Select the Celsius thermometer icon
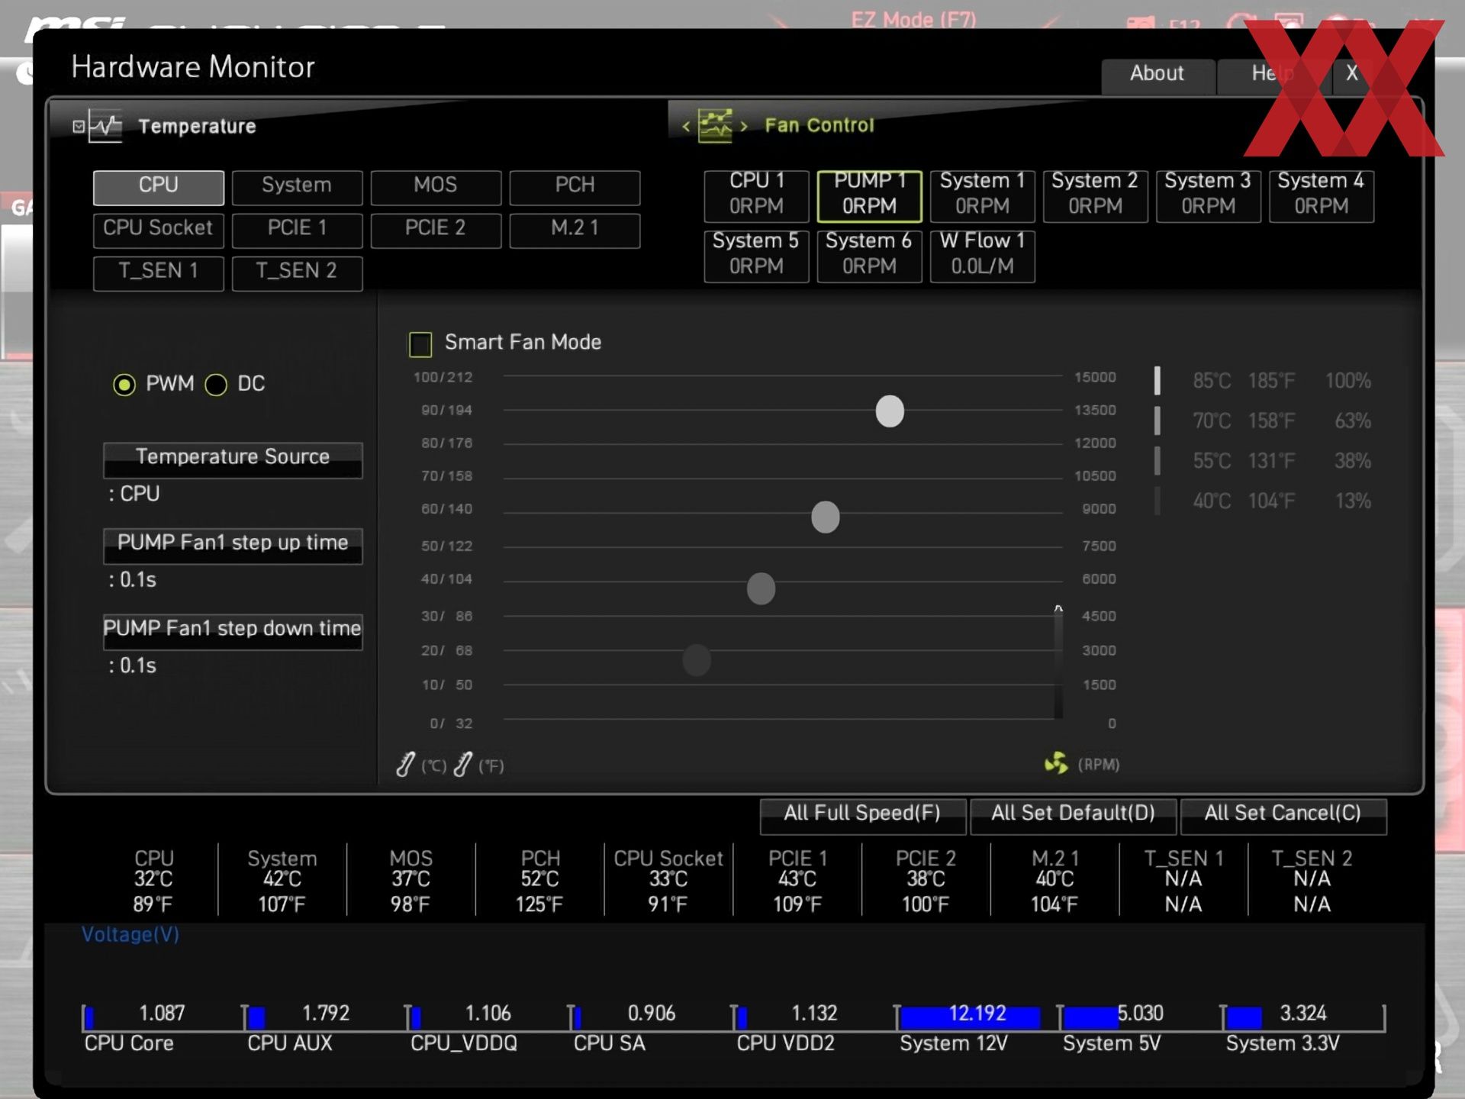Viewport: 1465px width, 1099px height. (406, 764)
